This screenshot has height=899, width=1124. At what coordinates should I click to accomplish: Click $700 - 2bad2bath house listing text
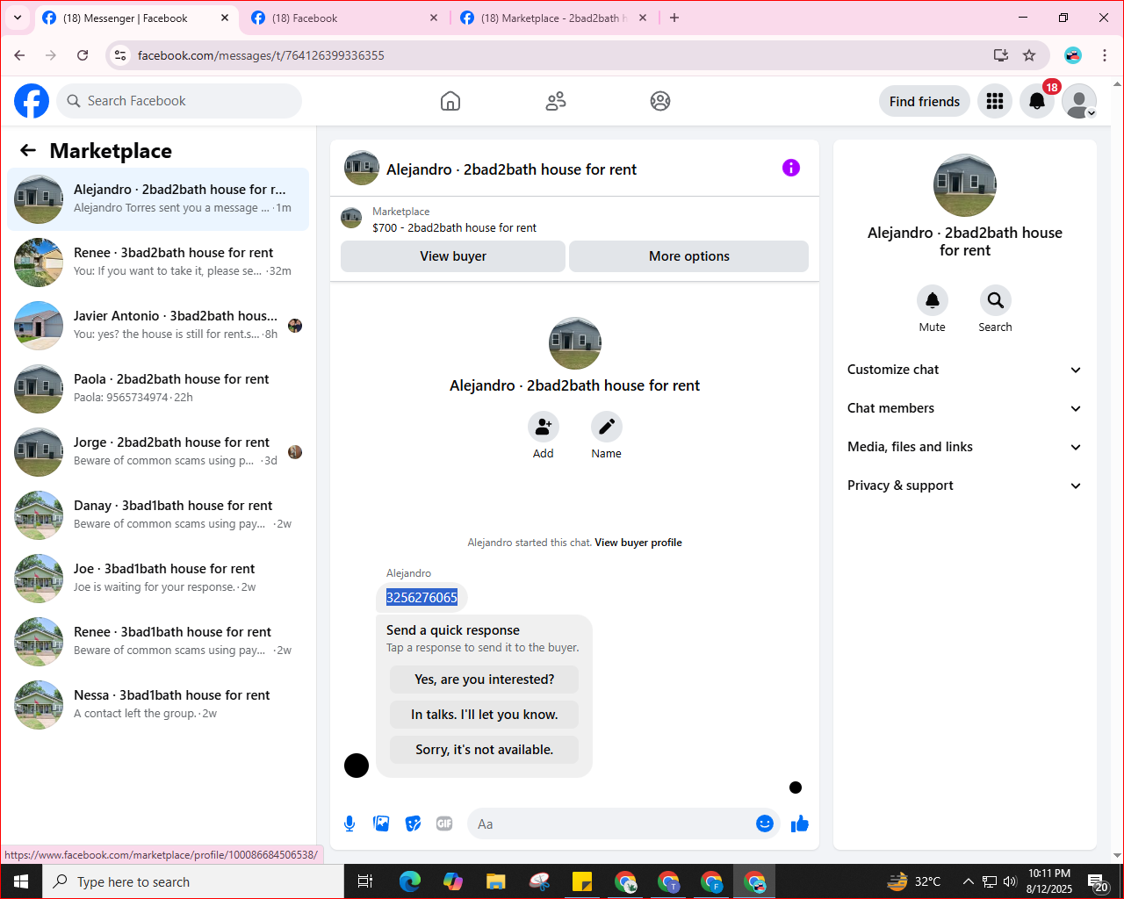(x=454, y=227)
